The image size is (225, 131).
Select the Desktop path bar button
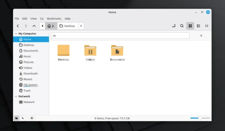click(x=68, y=26)
